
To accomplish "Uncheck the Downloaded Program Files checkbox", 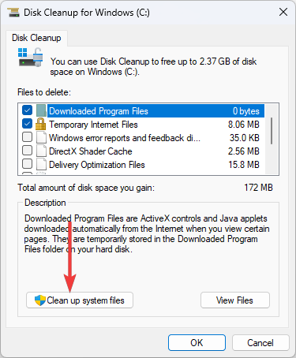I will [x=27, y=110].
